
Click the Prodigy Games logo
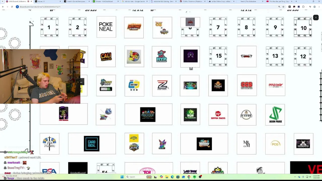coord(275,85)
